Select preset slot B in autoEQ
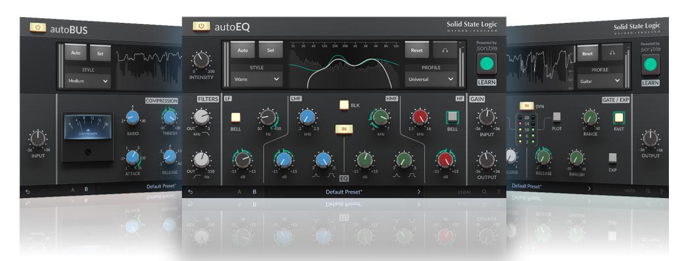 (254, 191)
